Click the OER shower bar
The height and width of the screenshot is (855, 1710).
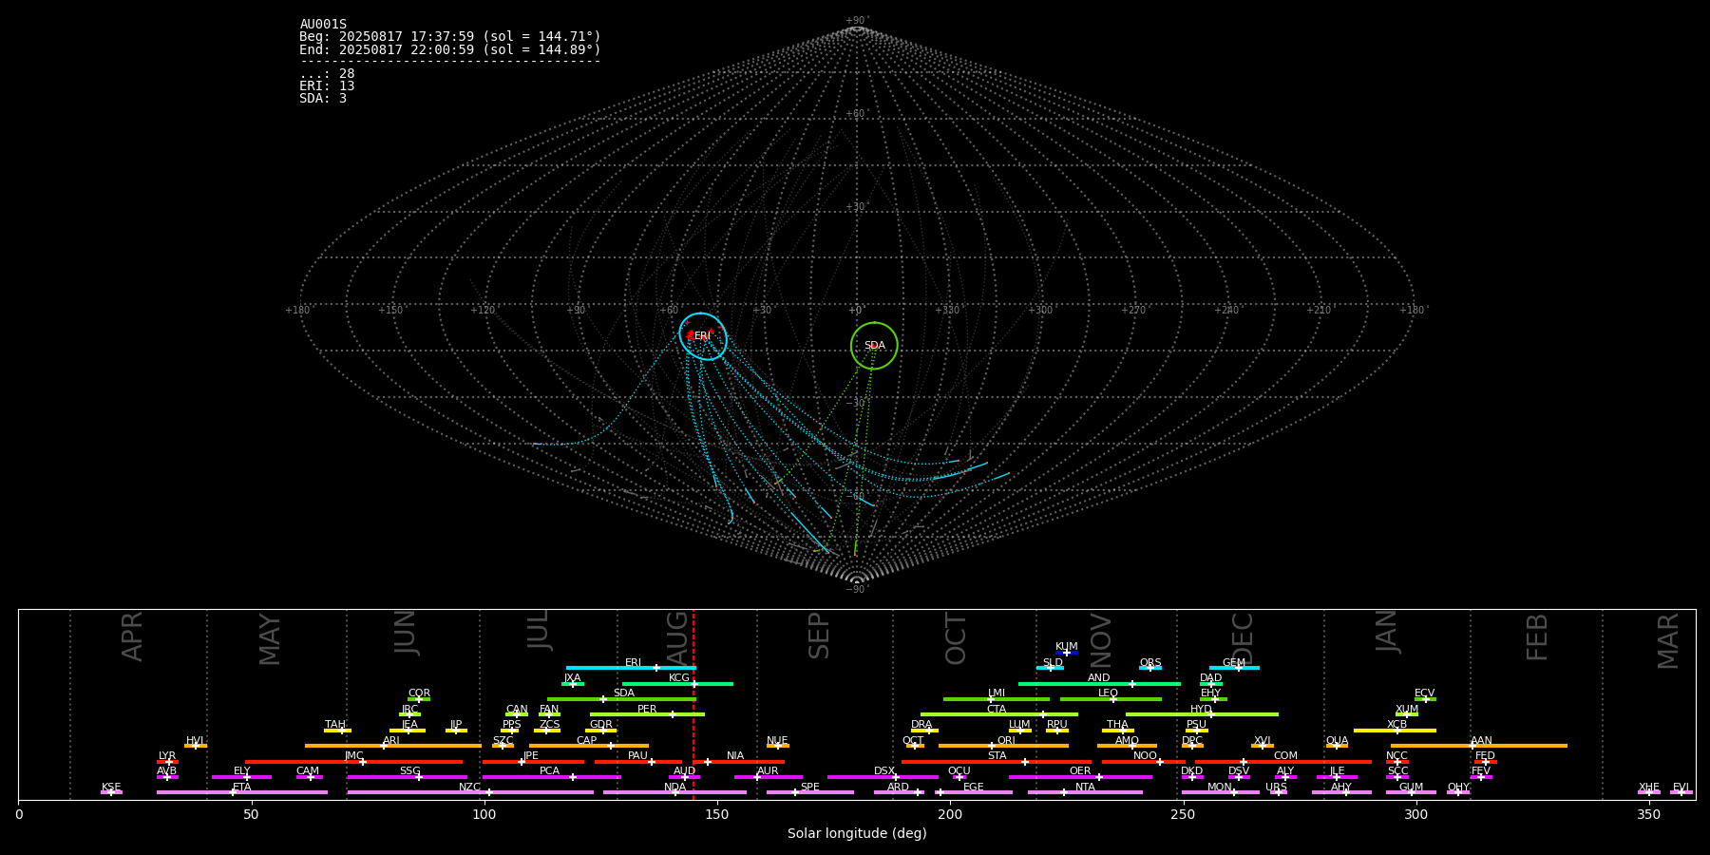[x=1080, y=777]
